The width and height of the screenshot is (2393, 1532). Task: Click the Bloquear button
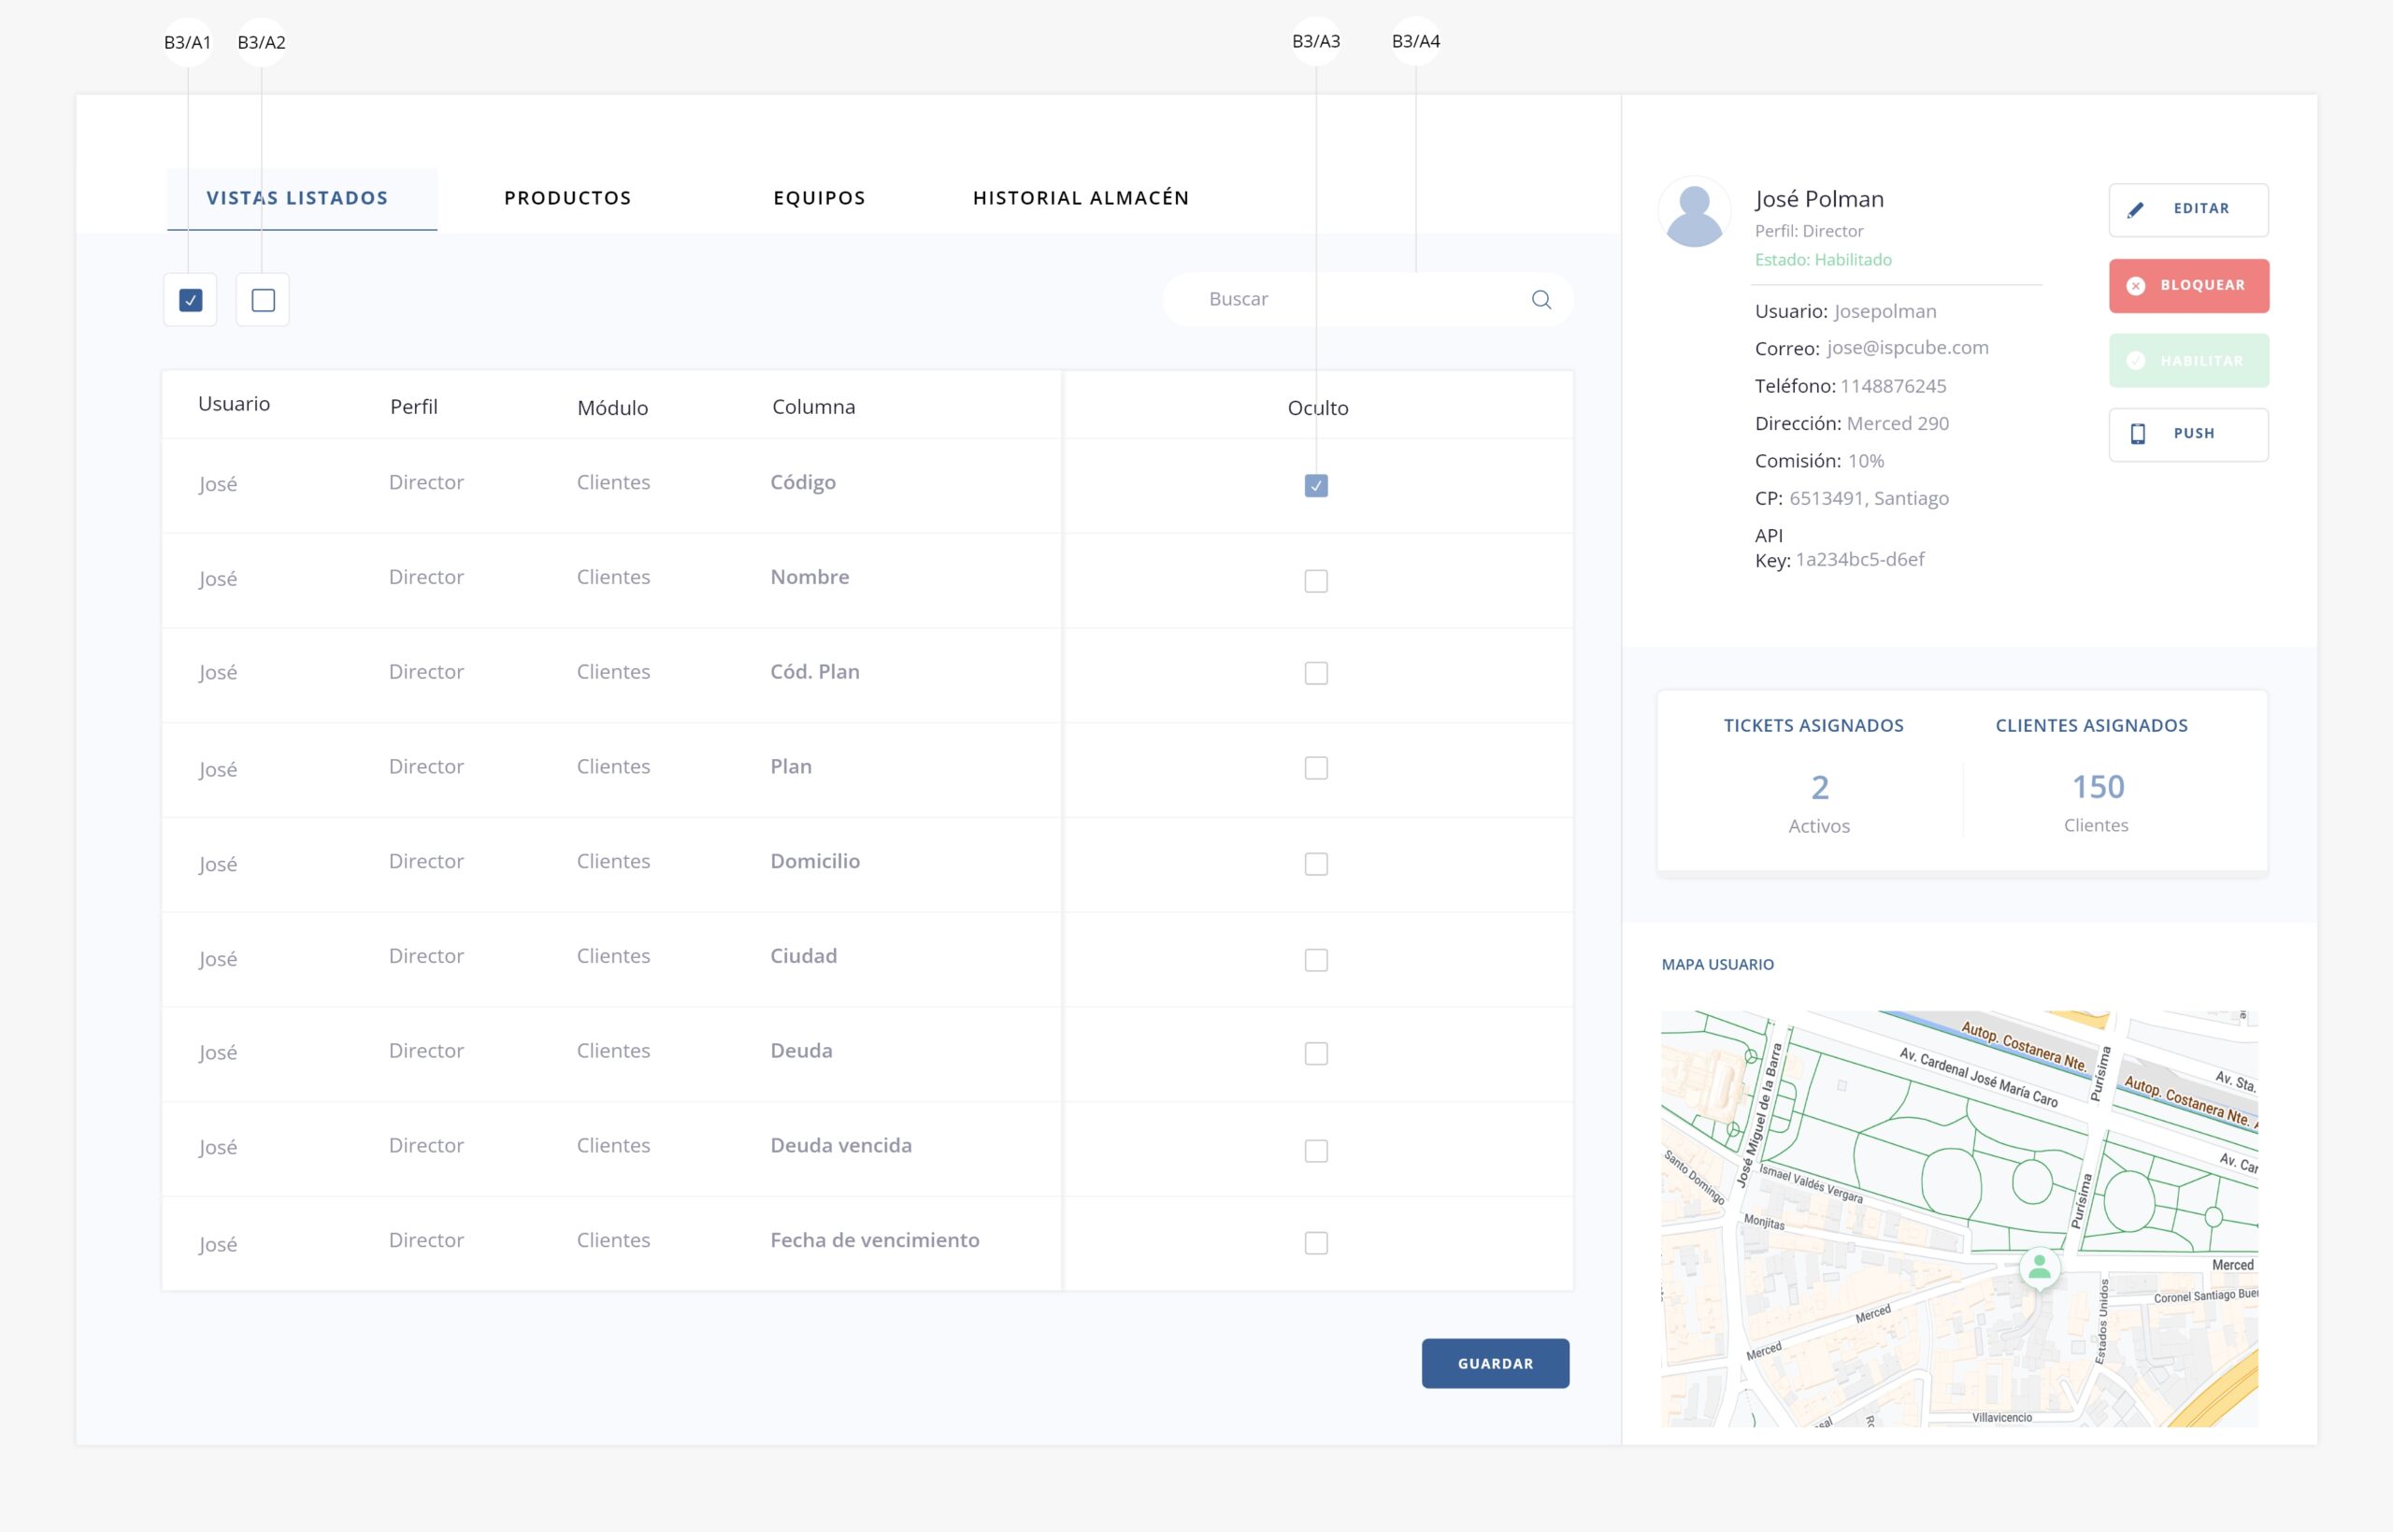coord(2188,285)
